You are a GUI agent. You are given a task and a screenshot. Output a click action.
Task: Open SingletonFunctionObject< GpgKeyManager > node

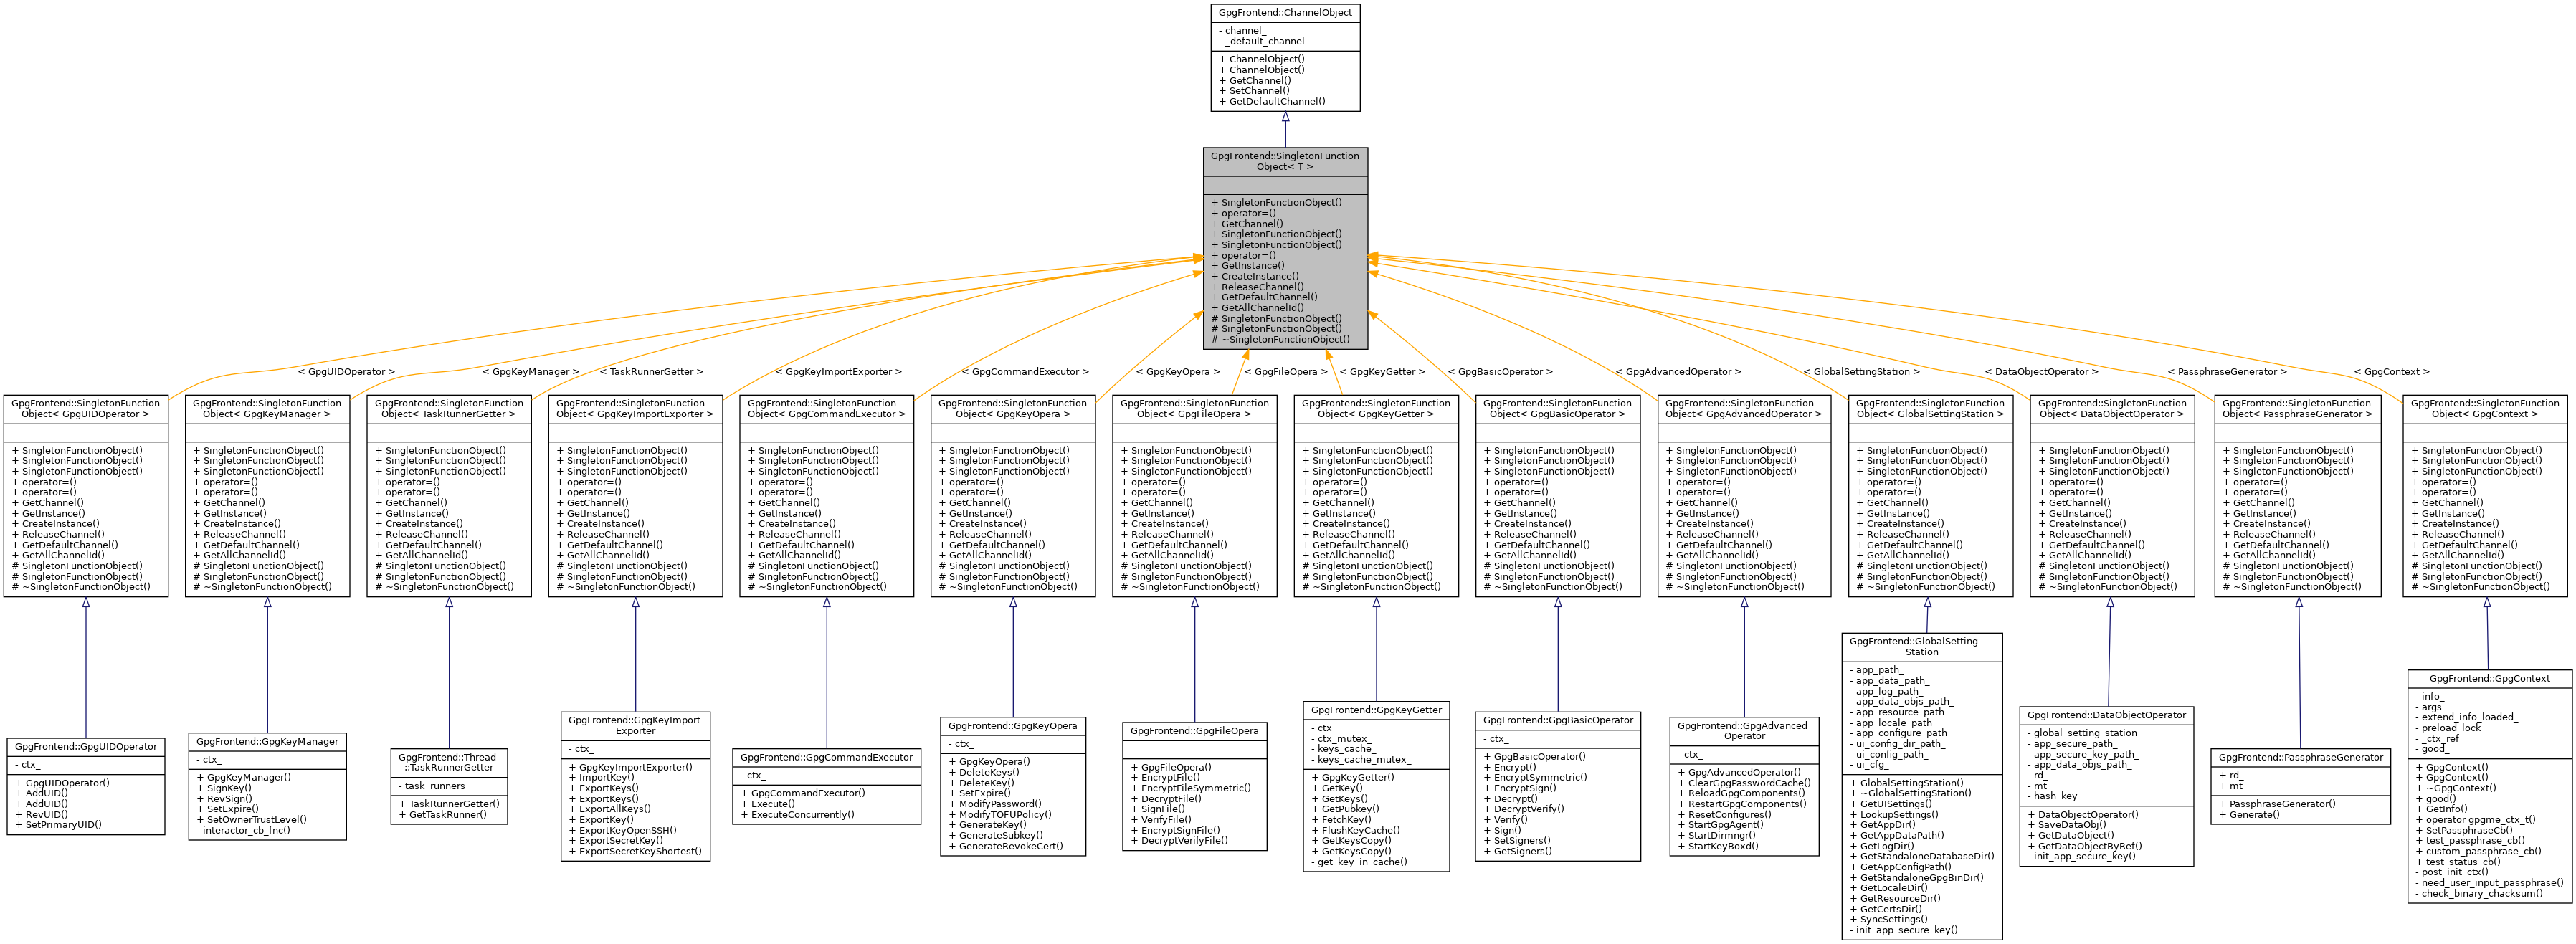(x=267, y=496)
